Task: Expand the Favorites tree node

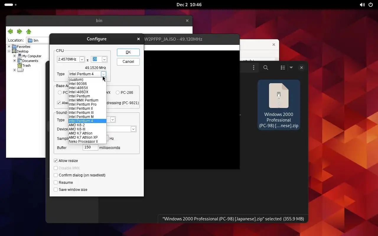Action: 9,47
